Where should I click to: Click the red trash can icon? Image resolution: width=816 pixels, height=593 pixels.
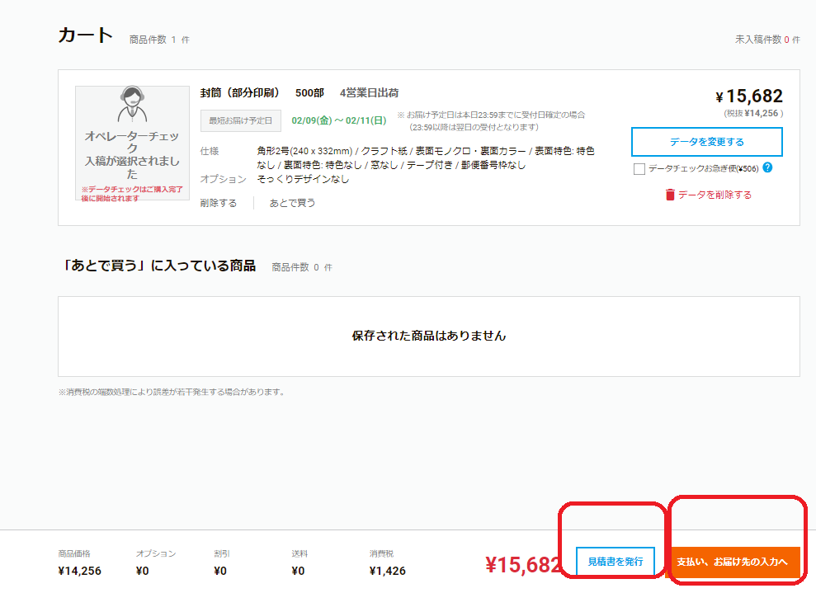[x=670, y=195]
